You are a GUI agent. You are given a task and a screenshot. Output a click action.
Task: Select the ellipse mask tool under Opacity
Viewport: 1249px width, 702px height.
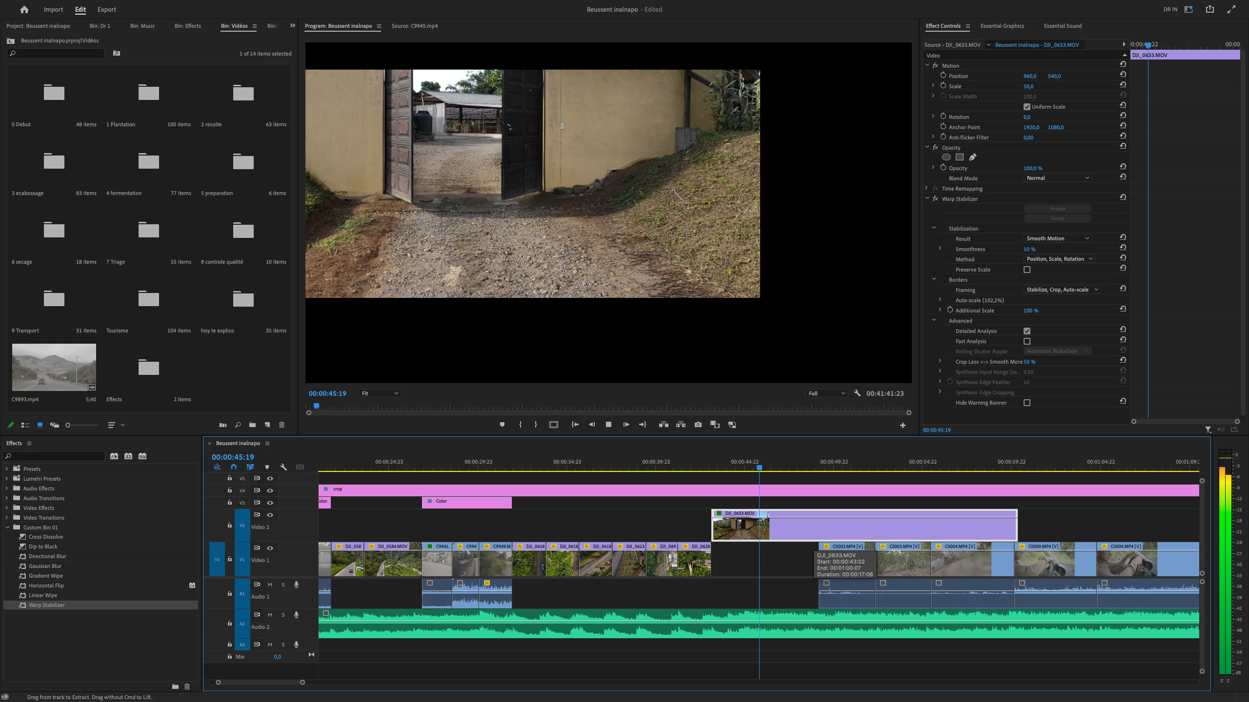946,157
